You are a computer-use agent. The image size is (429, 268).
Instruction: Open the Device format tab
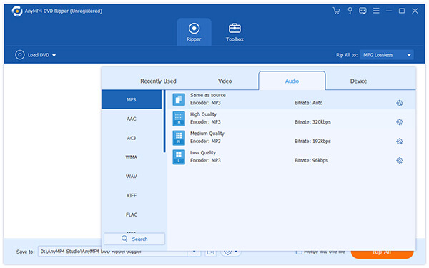[x=358, y=81]
